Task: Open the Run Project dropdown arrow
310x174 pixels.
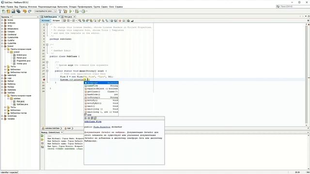Action: pyautogui.click(x=73, y=12)
